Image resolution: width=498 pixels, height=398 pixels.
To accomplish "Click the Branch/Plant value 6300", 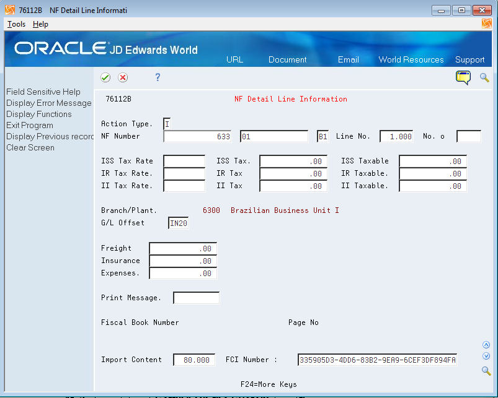I will [211, 210].
